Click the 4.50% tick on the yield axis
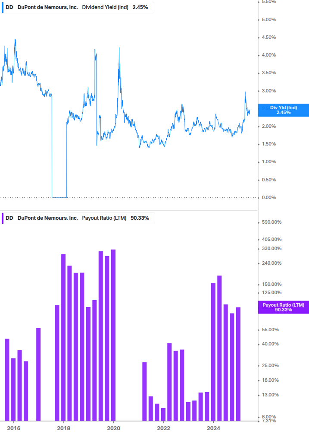 tap(268, 38)
